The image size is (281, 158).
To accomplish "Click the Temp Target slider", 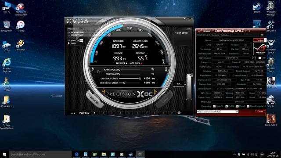I will pyautogui.click(x=130, y=74).
